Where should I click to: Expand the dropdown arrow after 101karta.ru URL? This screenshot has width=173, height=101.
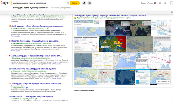coord(51,58)
